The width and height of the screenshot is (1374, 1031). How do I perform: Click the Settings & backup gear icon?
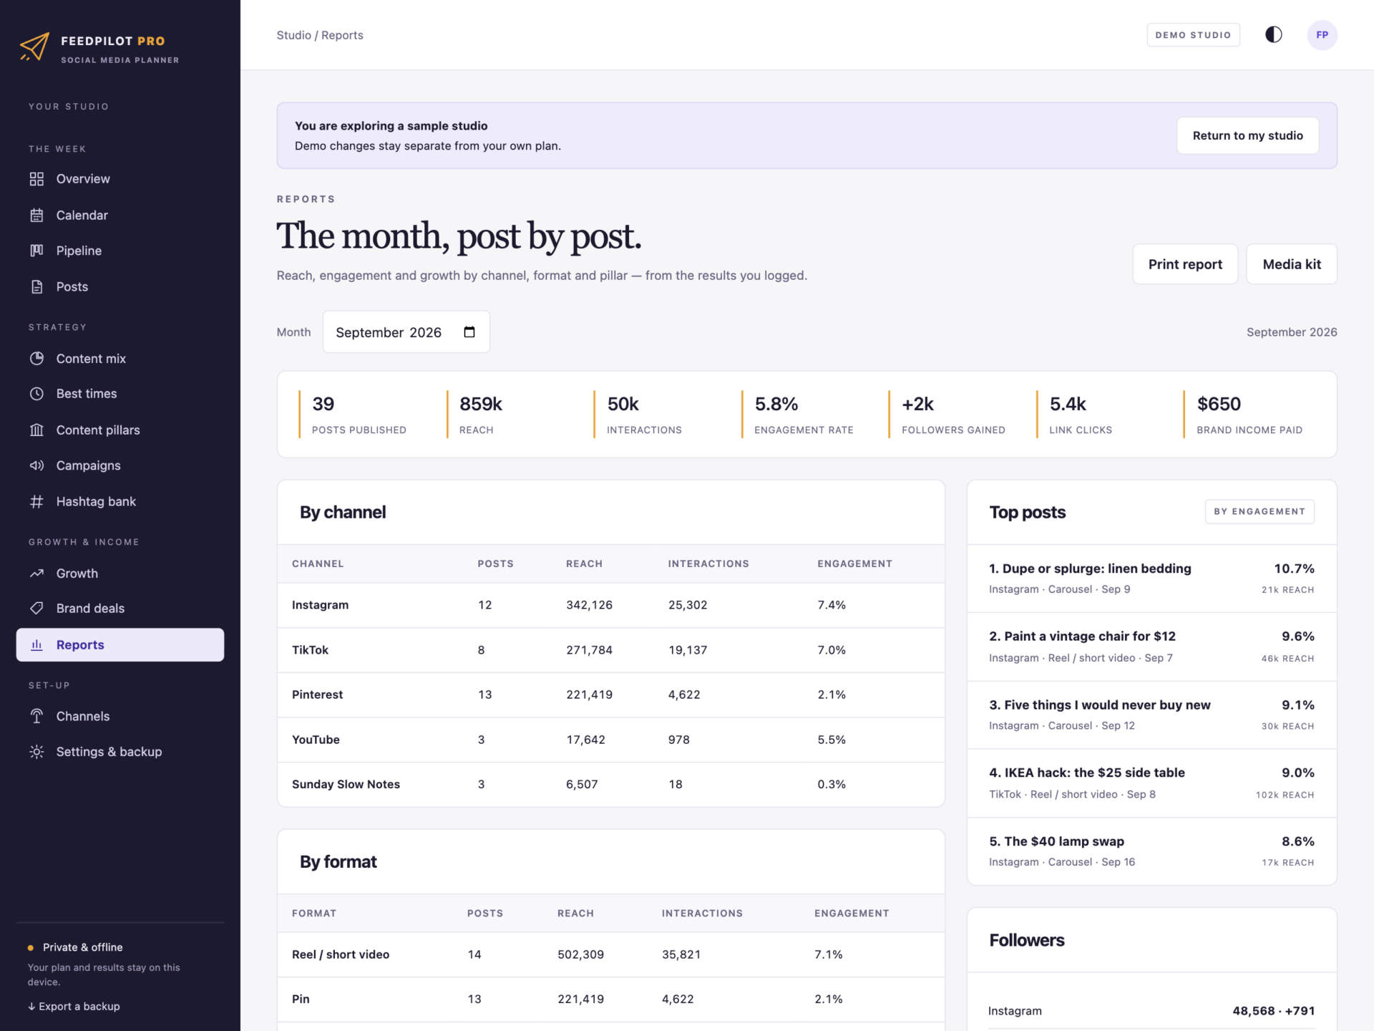(36, 752)
